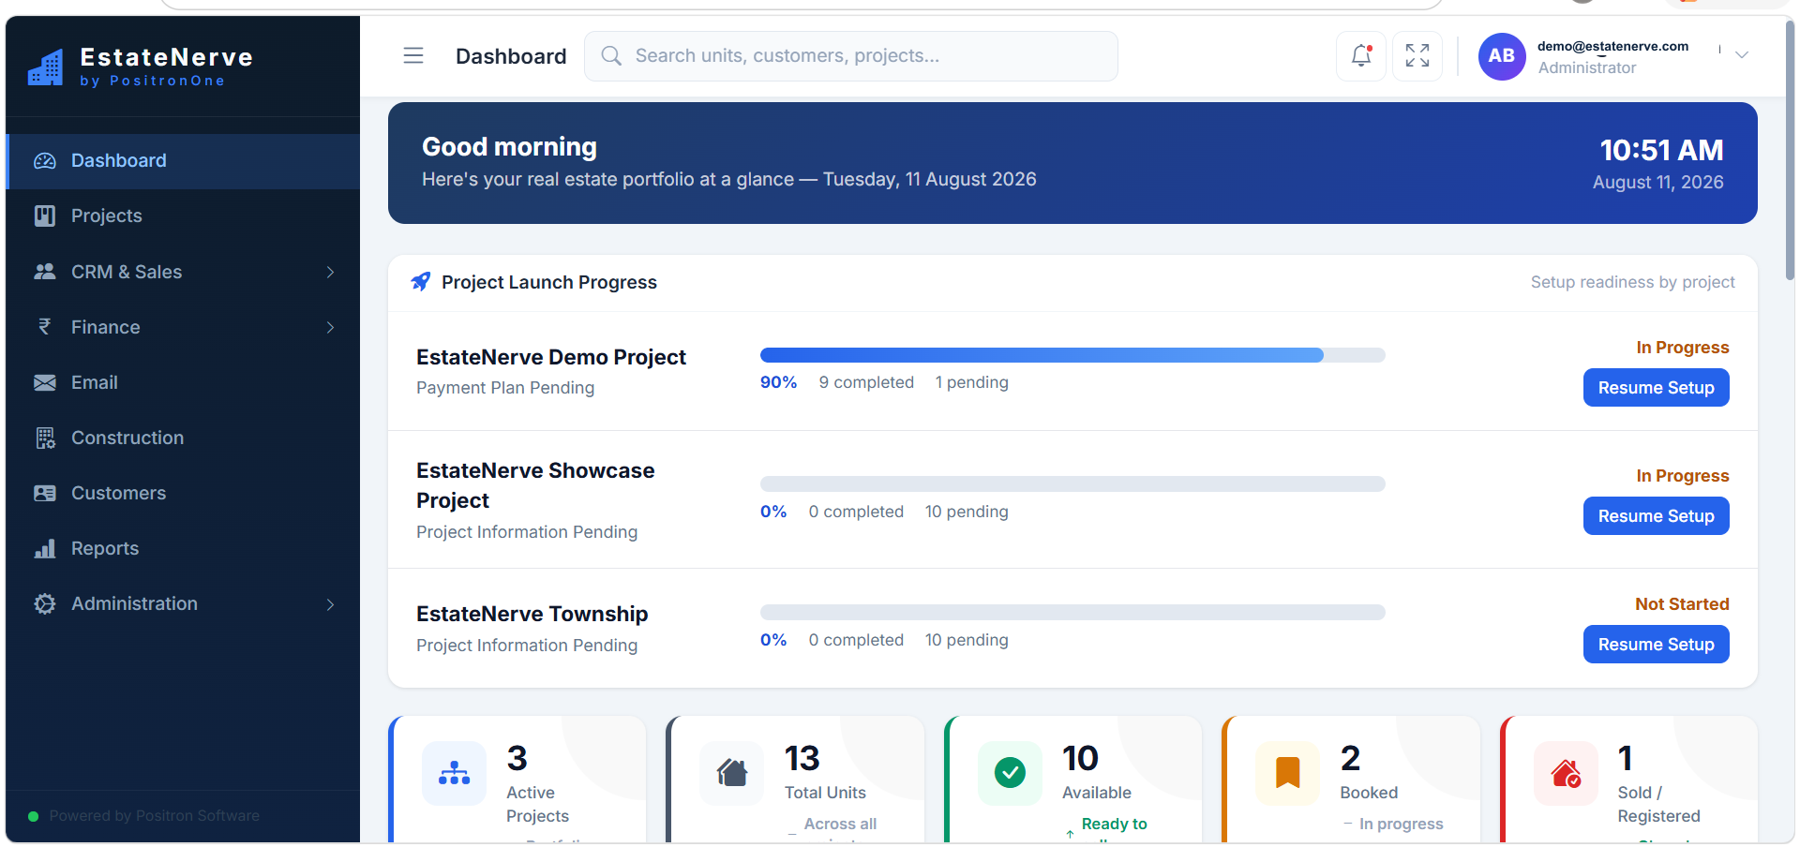
Task: Click the CRM & Sales people icon
Action: [x=45, y=272]
